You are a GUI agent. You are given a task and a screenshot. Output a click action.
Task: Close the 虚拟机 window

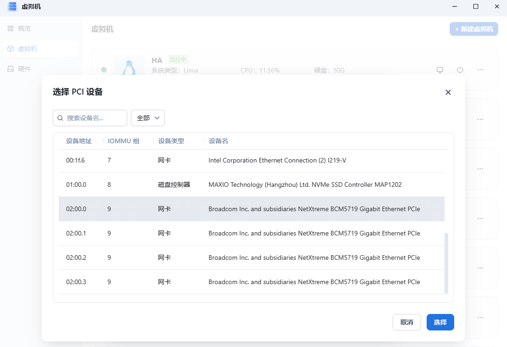tap(496, 6)
